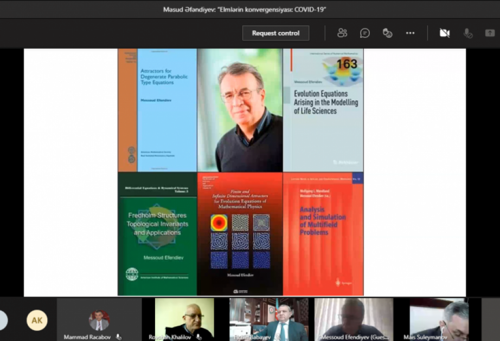Click the meeting title text at top
Screen dimensions: 500x341
point(245,10)
